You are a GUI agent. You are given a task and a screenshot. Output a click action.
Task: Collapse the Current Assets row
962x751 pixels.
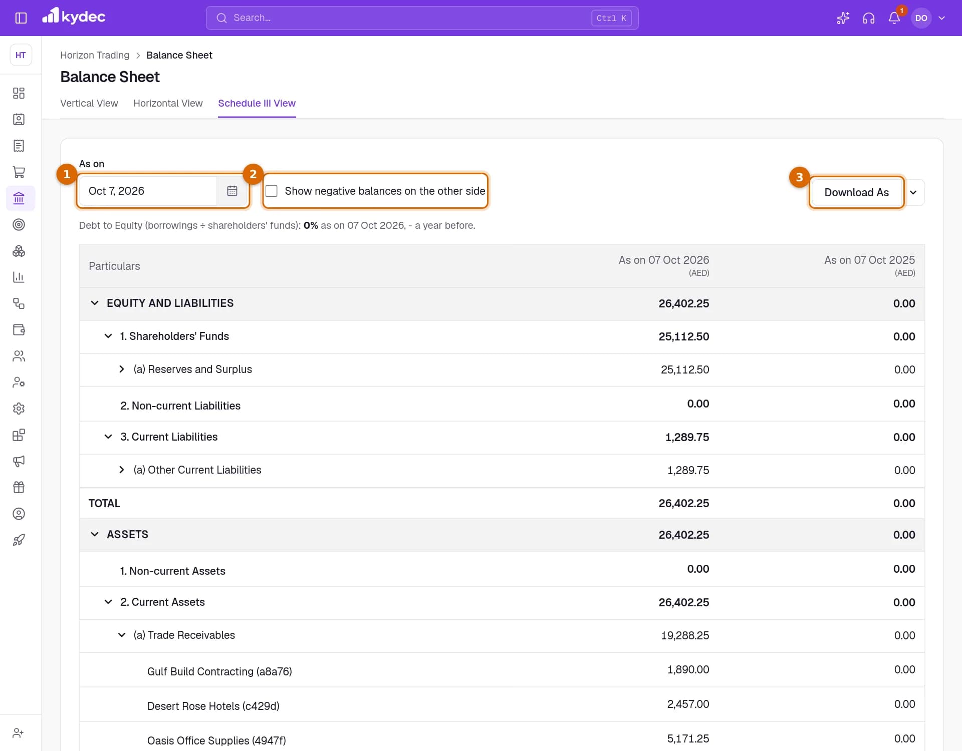tap(108, 602)
